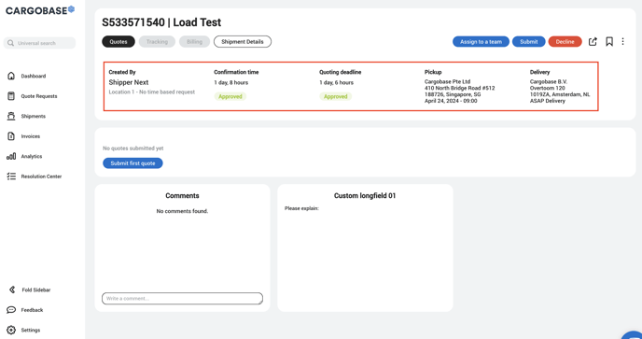642x339 pixels.
Task: Click the share shipment icon
Action: point(593,41)
